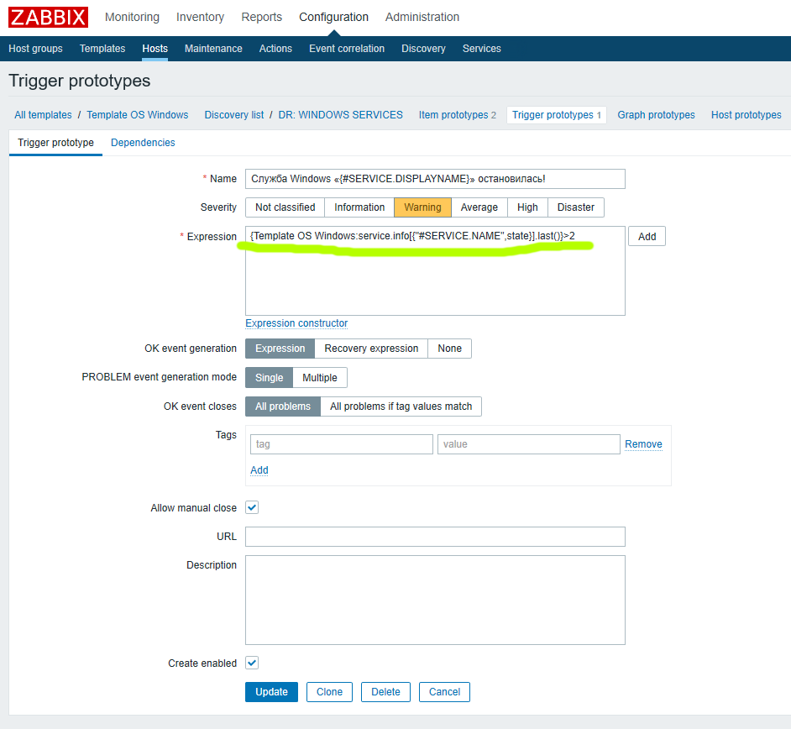Open Trigger prototypes breadcrumb tab
The height and width of the screenshot is (729, 791).
click(x=557, y=115)
